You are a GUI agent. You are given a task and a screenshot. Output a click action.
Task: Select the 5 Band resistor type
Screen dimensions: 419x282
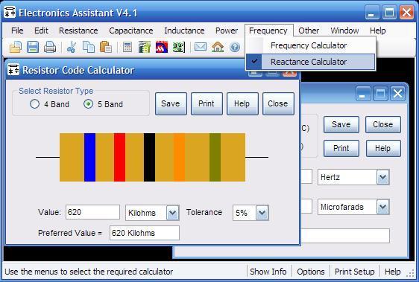pyautogui.click(x=103, y=104)
